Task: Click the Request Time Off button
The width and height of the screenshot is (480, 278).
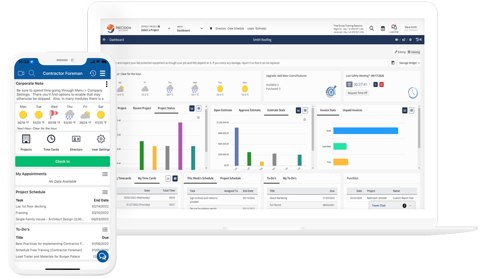Action: 358,93
